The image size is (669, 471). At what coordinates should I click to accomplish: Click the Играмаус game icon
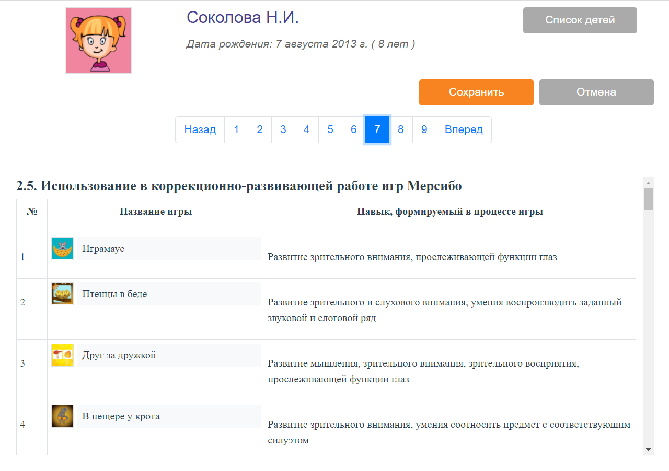62,249
